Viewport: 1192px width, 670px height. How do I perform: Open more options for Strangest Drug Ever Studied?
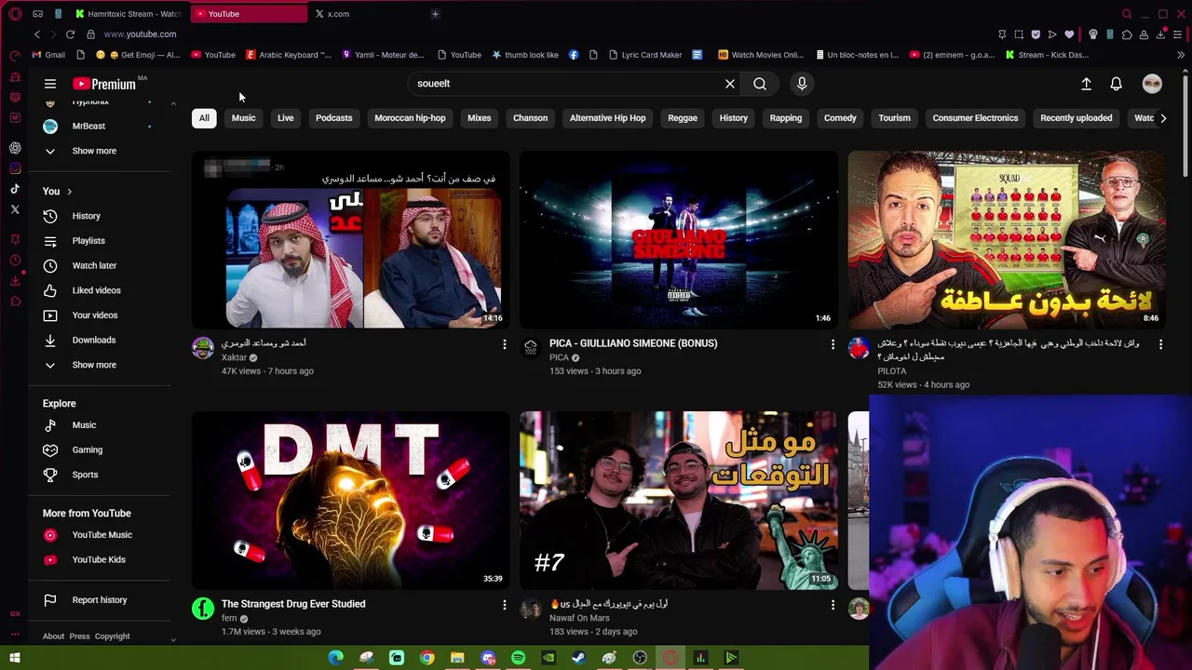pyautogui.click(x=505, y=606)
